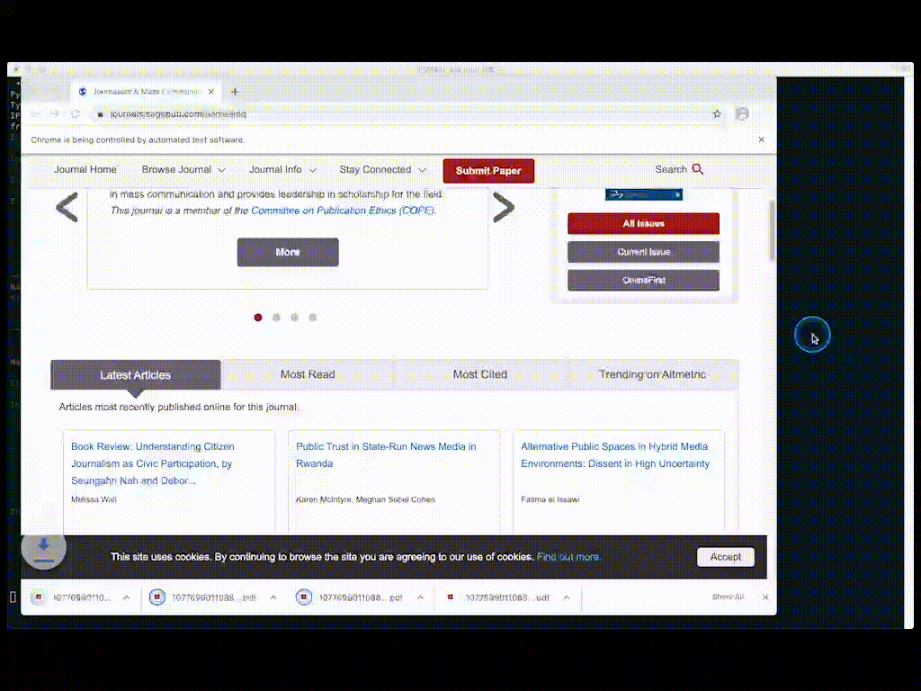Click the round download arrow icon
Image resolution: width=921 pixels, height=691 pixels.
coord(43,548)
